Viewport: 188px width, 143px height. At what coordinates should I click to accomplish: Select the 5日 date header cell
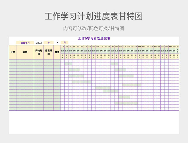pyautogui.click(x=78, y=47)
